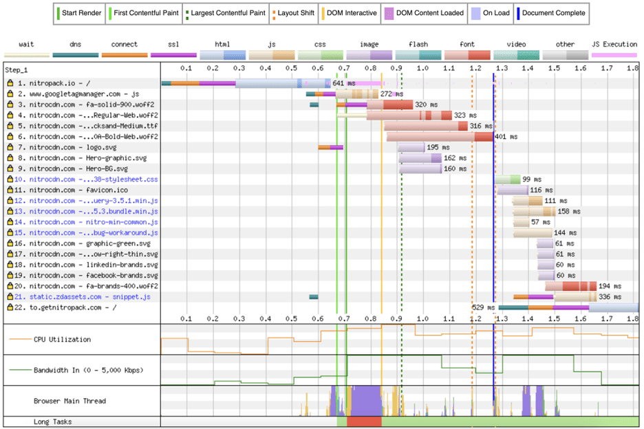Click the DOM Content Loaded legend swatch
644x429 pixels.
[x=389, y=13]
